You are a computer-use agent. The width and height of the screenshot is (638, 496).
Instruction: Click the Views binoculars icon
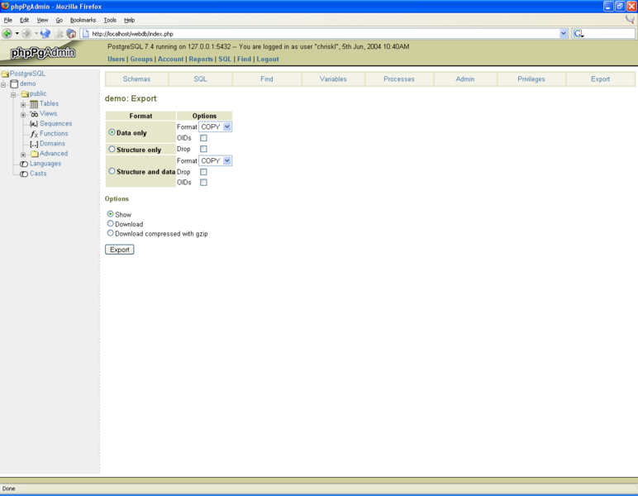click(34, 114)
